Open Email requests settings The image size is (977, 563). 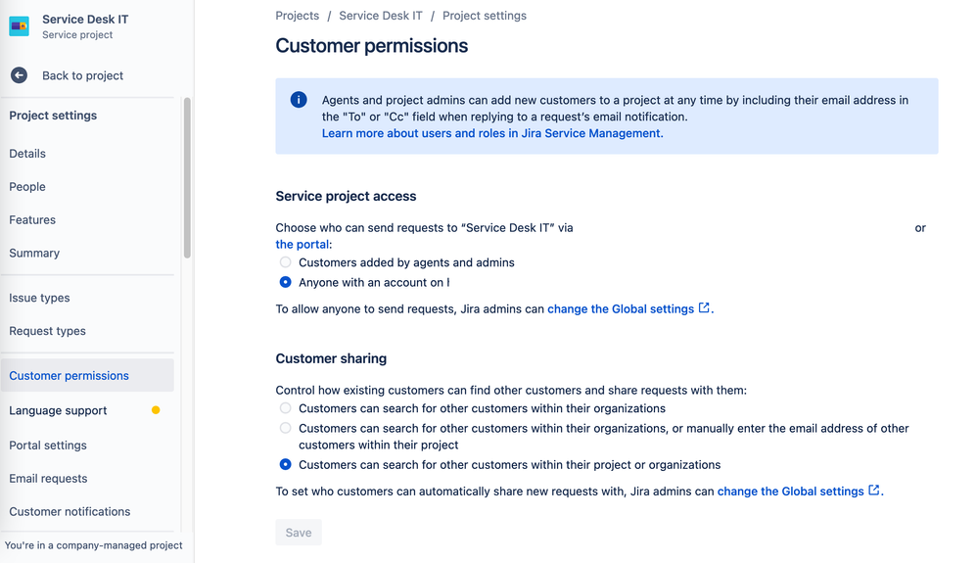tap(48, 479)
